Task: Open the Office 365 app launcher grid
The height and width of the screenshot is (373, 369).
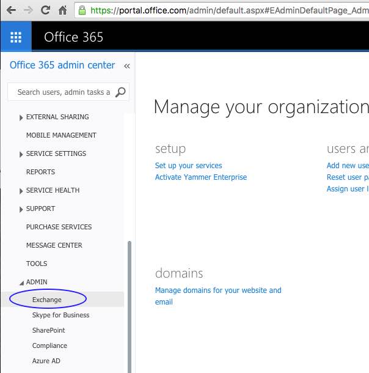Action: tap(16, 37)
